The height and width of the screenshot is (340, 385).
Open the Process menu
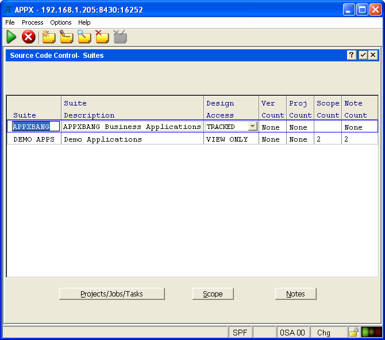tap(33, 22)
